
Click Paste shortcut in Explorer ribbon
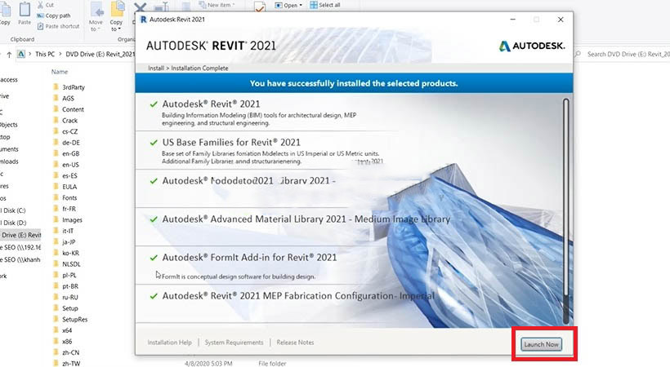59,26
